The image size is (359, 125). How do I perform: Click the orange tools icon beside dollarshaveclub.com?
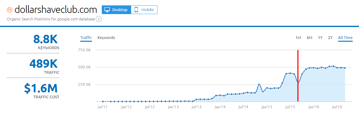point(10,10)
